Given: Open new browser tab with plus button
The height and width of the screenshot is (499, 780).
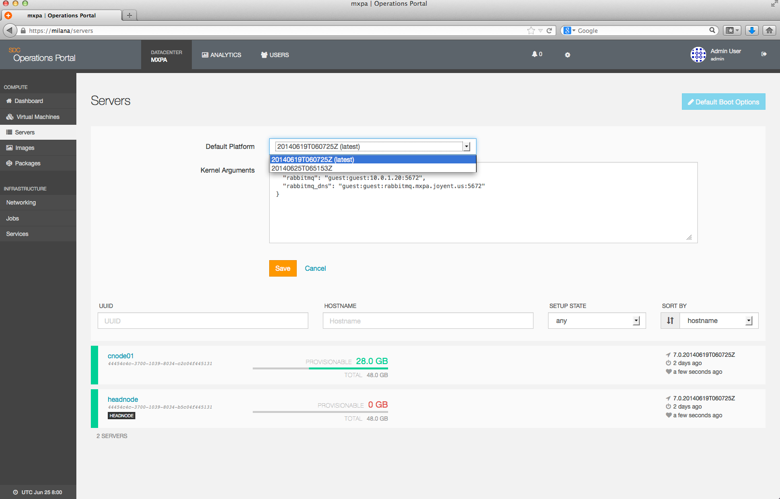Looking at the screenshot, I should click(129, 15).
